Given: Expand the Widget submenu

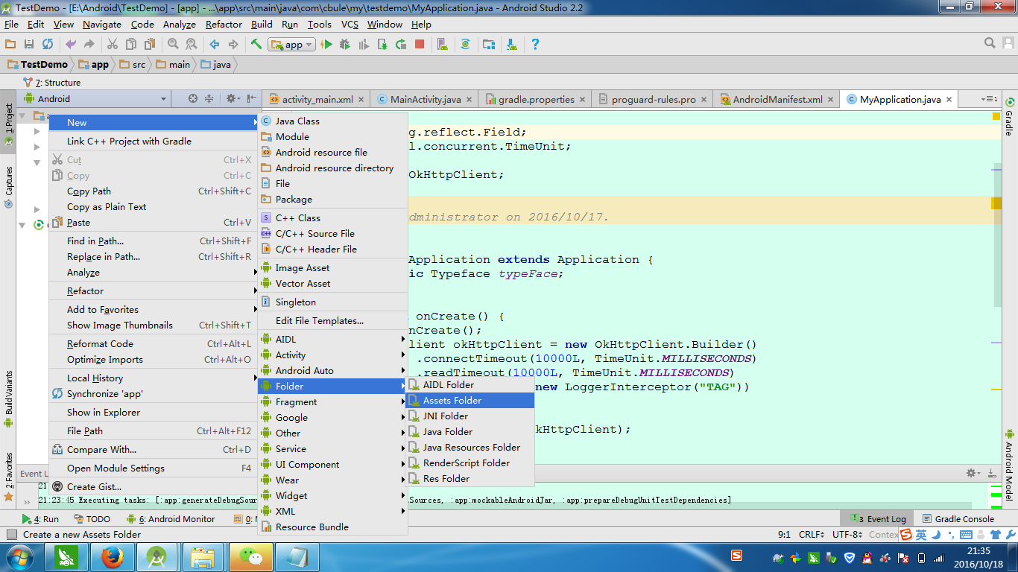Looking at the screenshot, I should coord(332,496).
